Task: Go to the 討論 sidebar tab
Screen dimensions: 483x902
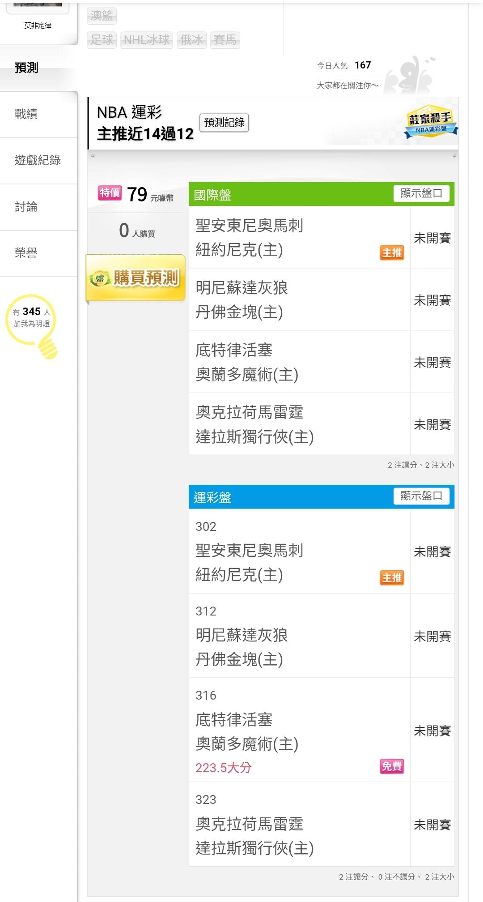Action: tap(26, 207)
